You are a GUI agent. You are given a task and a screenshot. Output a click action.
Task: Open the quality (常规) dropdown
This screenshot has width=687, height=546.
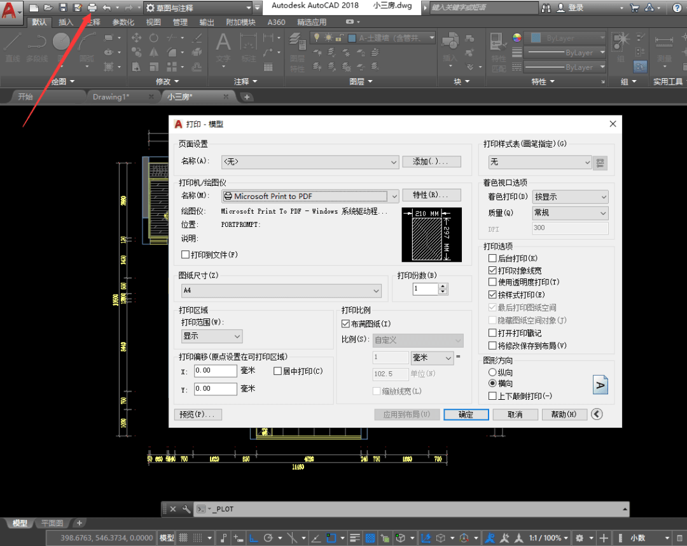click(570, 213)
